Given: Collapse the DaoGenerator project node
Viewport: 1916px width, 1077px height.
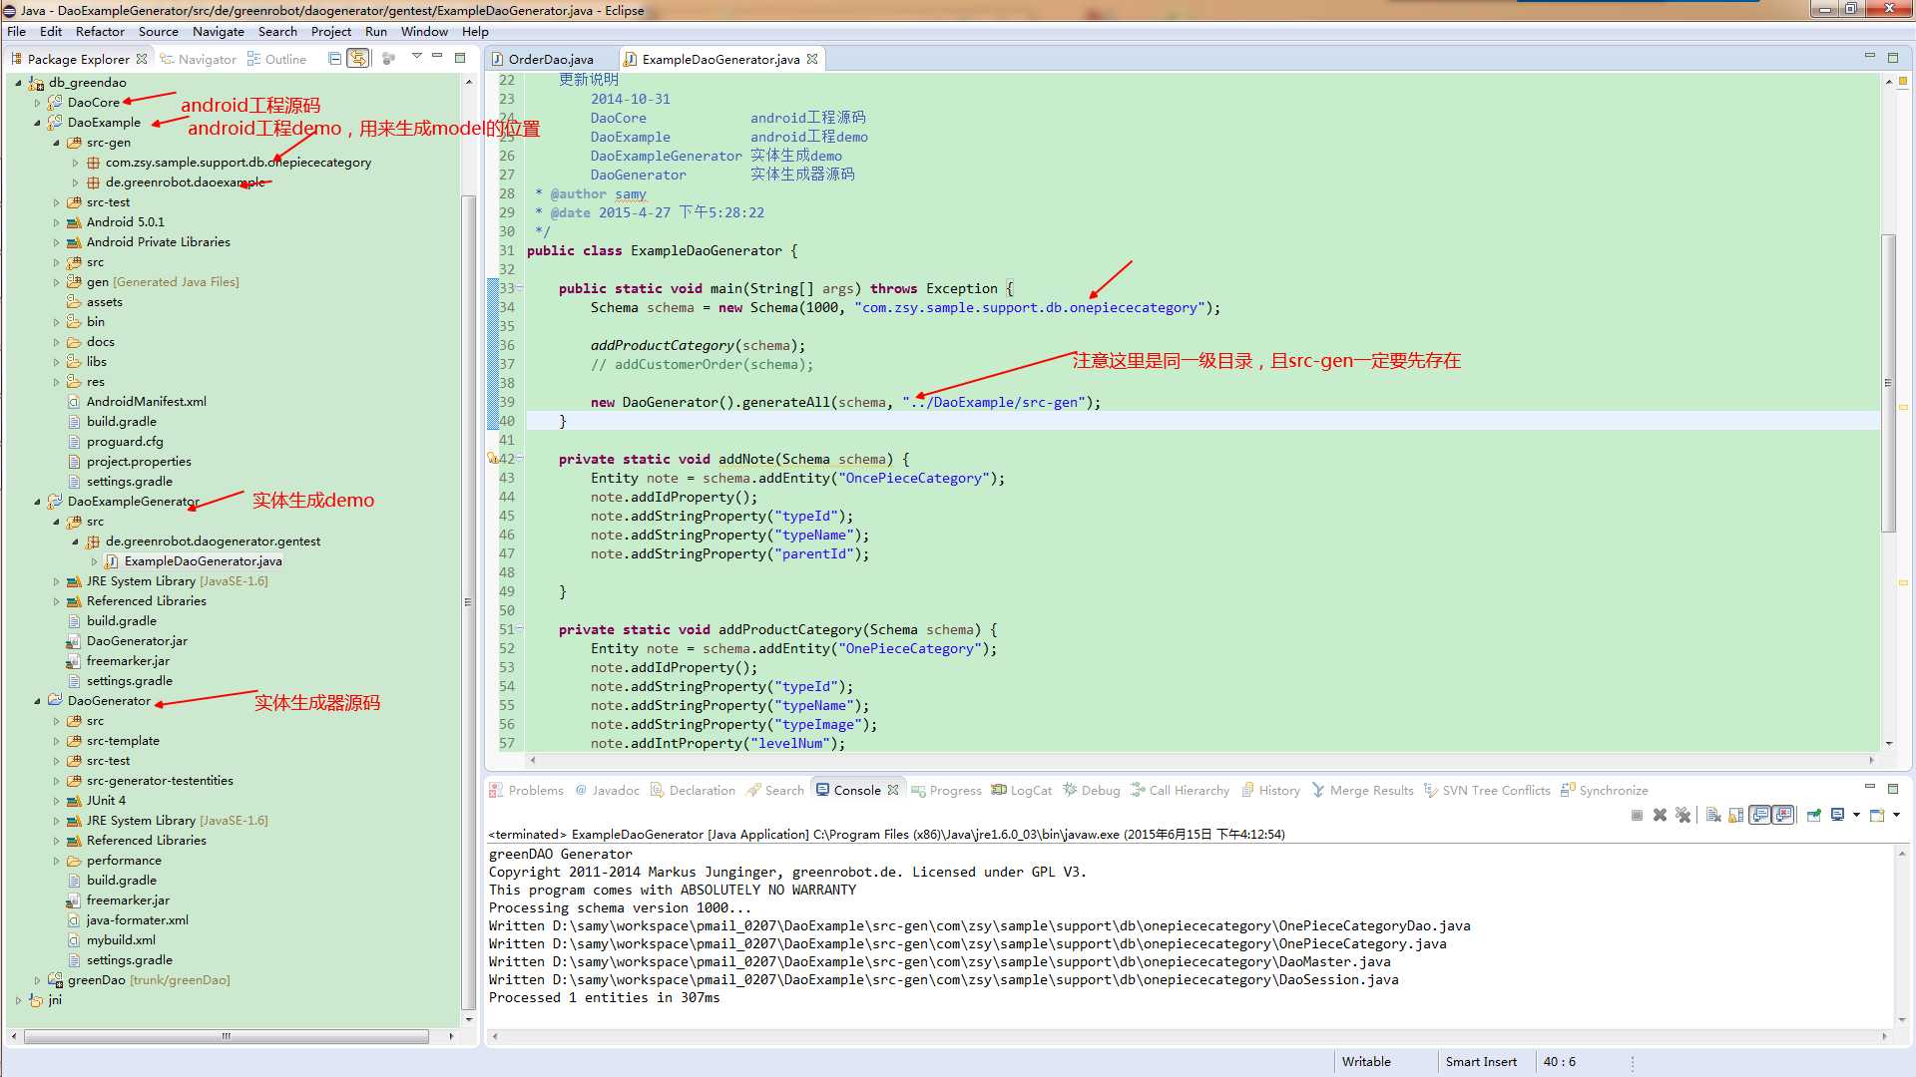Looking at the screenshot, I should click(37, 701).
